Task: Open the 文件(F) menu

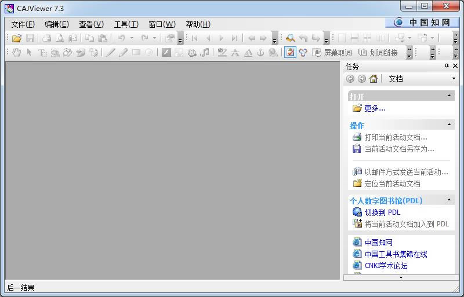Action: [23, 24]
